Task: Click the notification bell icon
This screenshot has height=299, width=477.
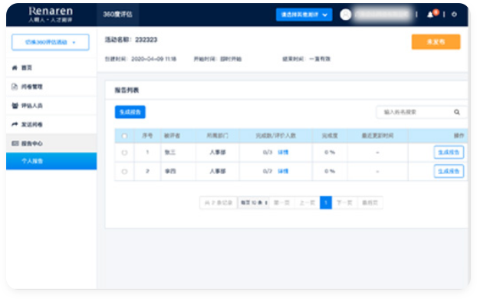Action: point(430,15)
